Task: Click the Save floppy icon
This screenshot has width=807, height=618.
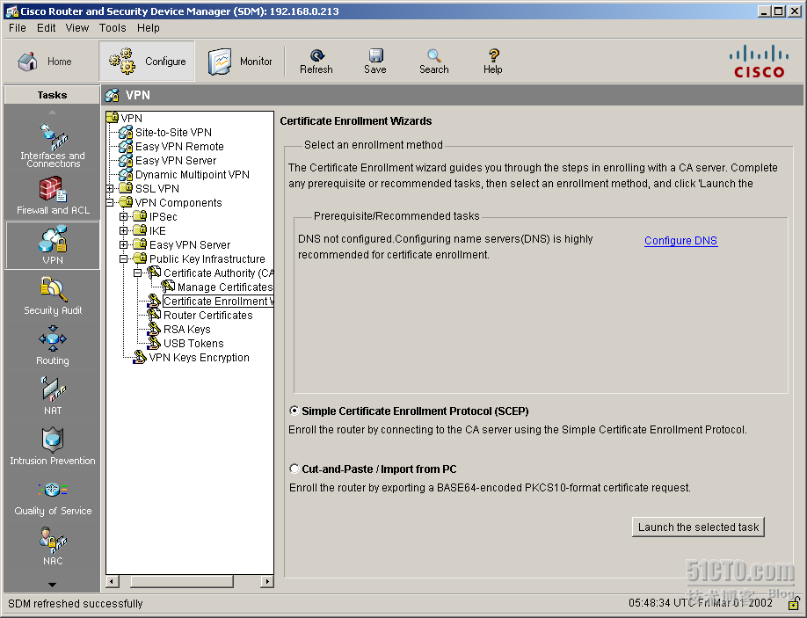Action: tap(375, 55)
